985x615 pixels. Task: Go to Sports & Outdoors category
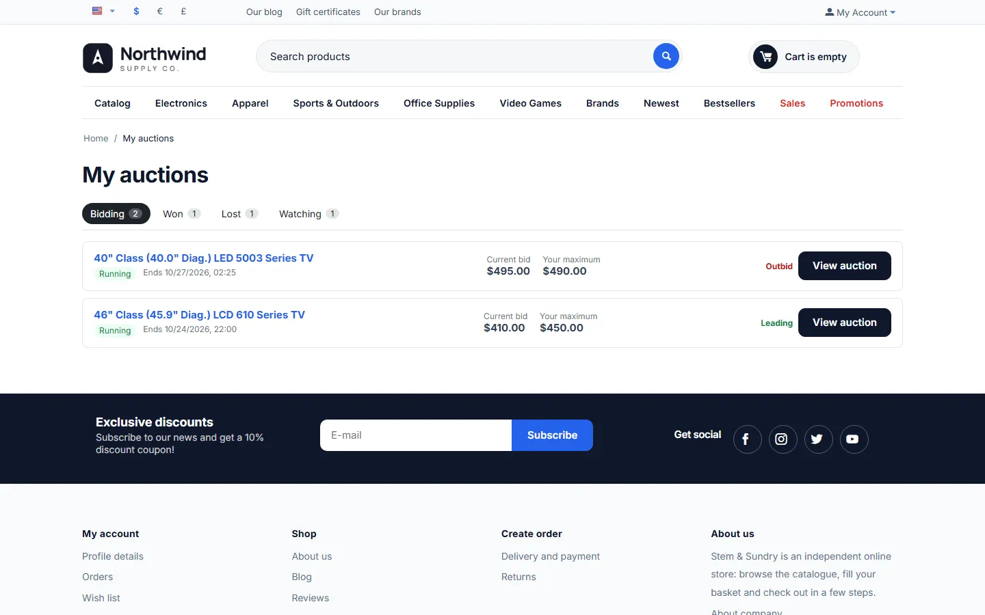(x=336, y=103)
